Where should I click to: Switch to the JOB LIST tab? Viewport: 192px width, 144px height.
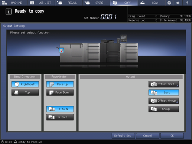click(41, 3)
